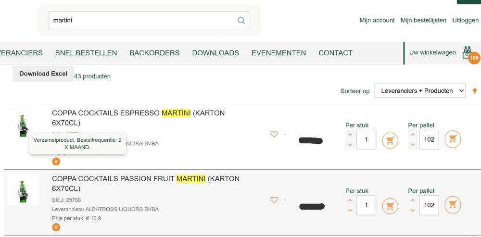Favorite the Passion Fruit Martini with heart icon
The image size is (481, 237).
[x=274, y=200]
